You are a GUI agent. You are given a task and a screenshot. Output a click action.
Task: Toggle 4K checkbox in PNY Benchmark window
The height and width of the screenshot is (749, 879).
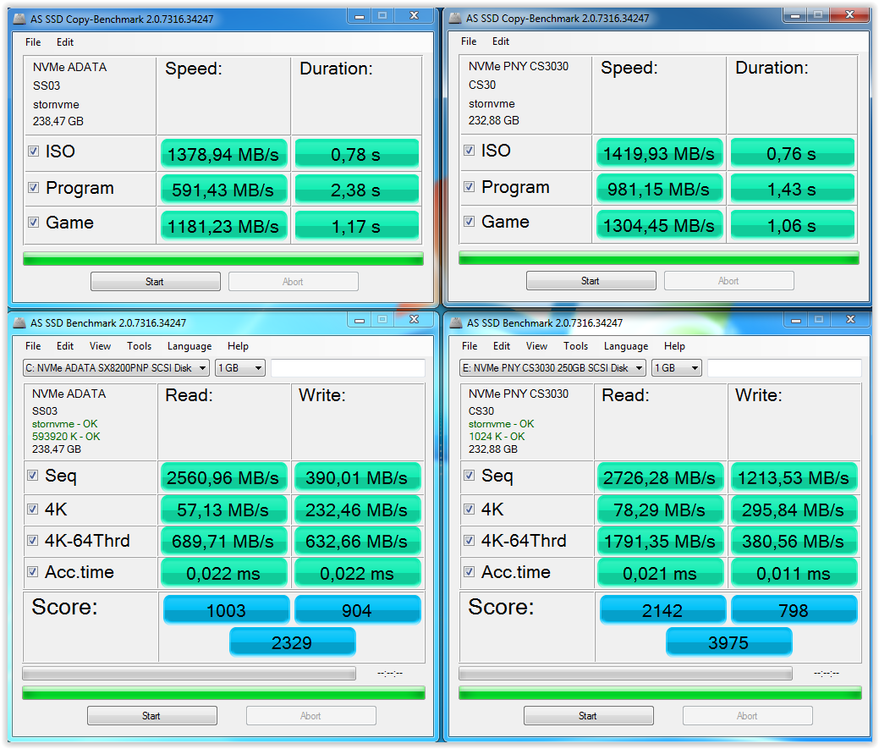470,509
